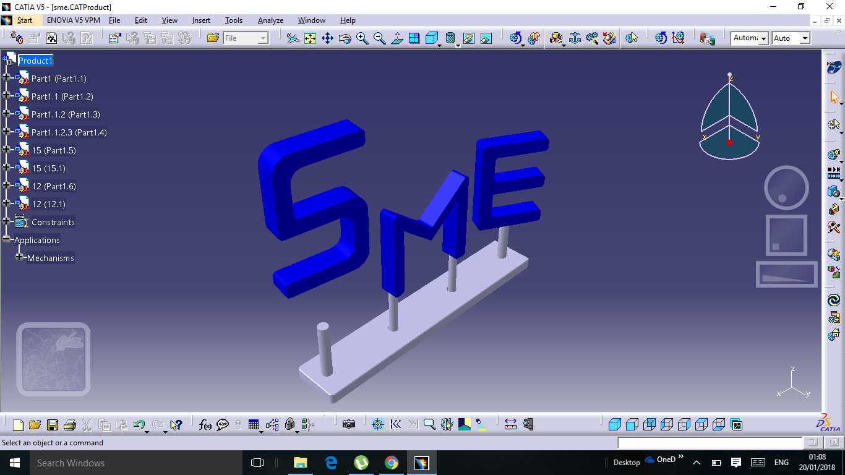Open the Analyze menu
The width and height of the screenshot is (845, 475).
(270, 20)
